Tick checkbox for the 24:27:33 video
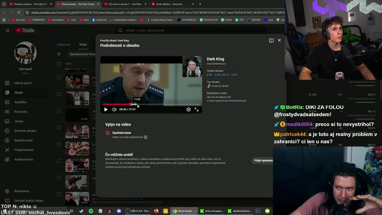 point(59,144)
